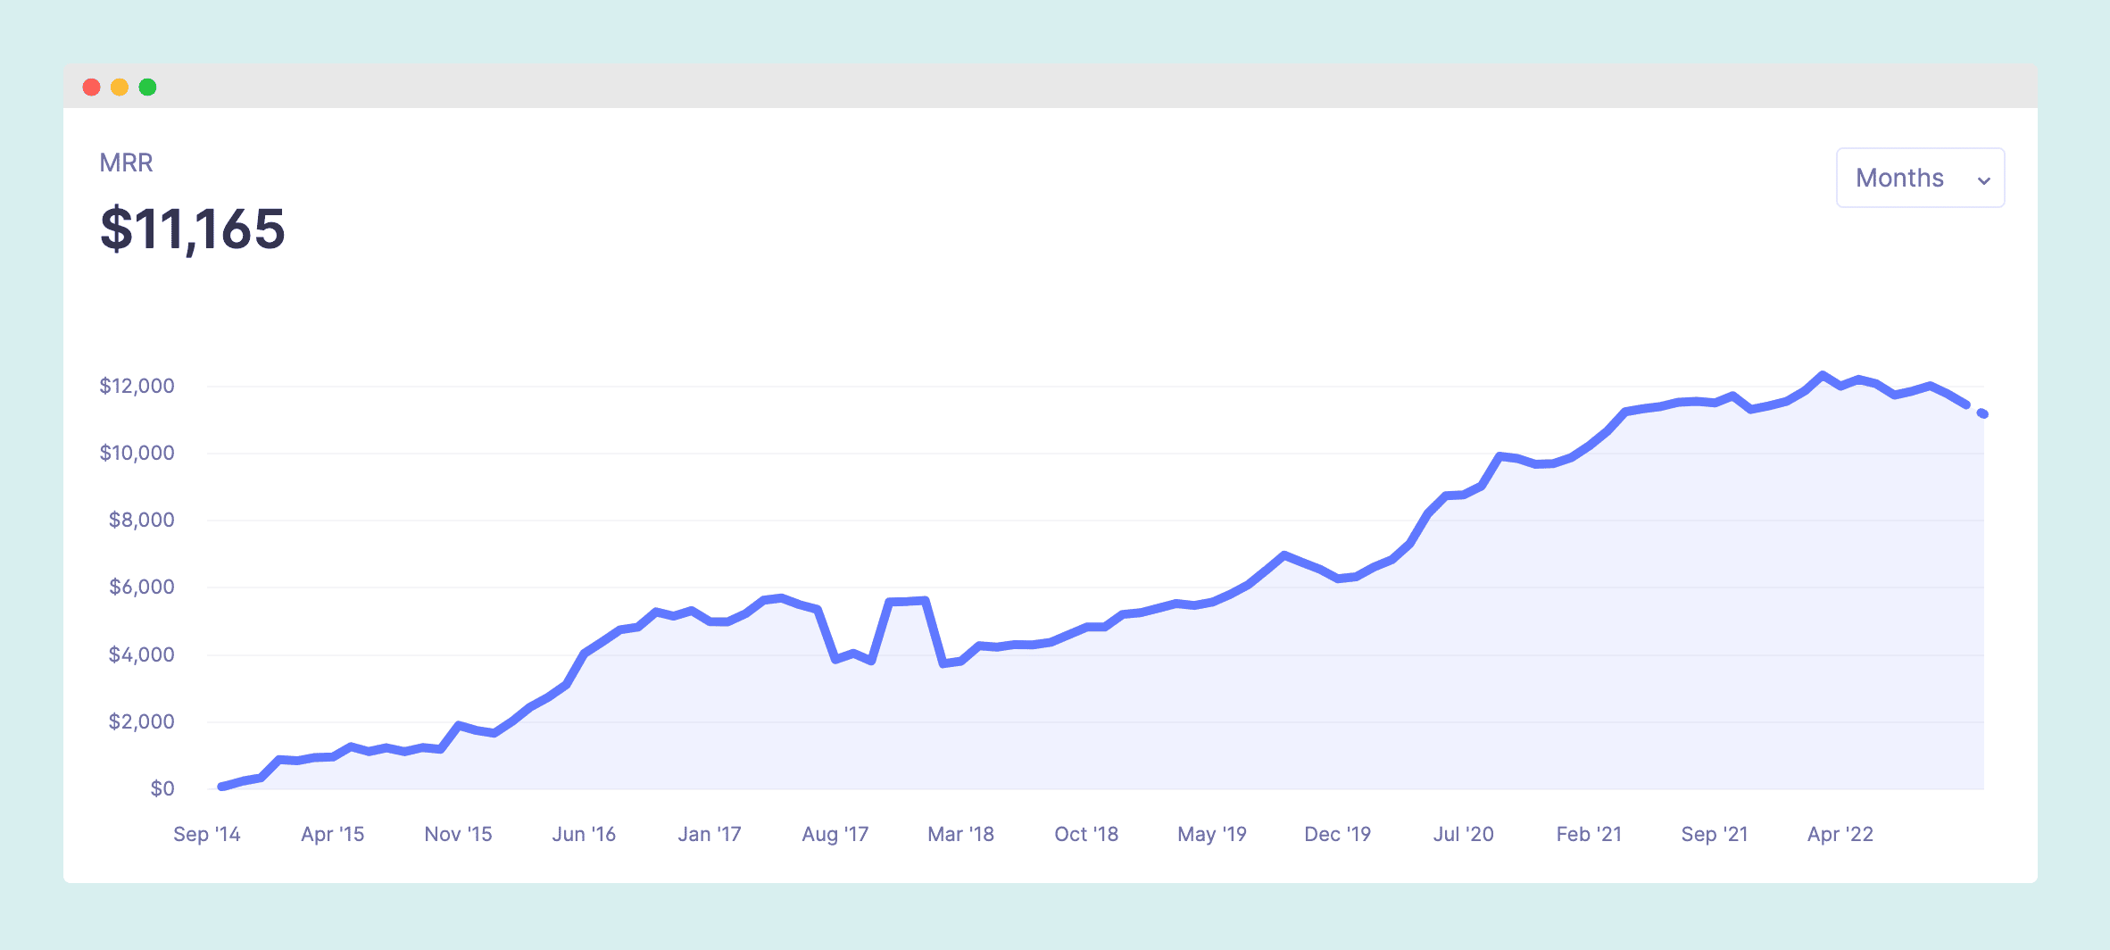
Task: Click the yellow window control dot
Action: tap(120, 87)
